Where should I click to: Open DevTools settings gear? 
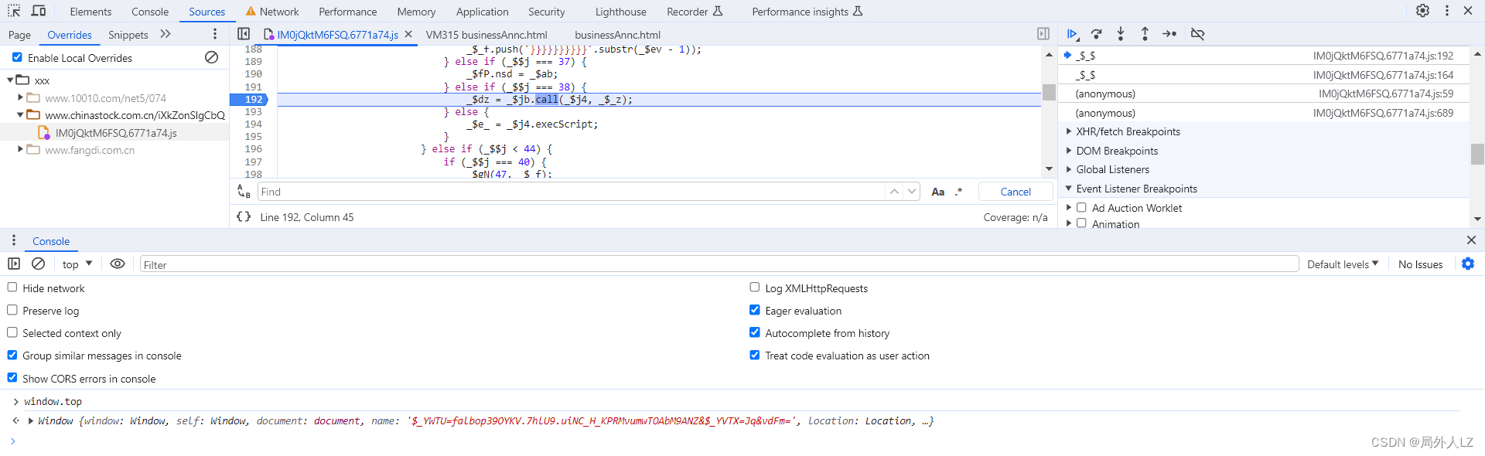[x=1422, y=11]
